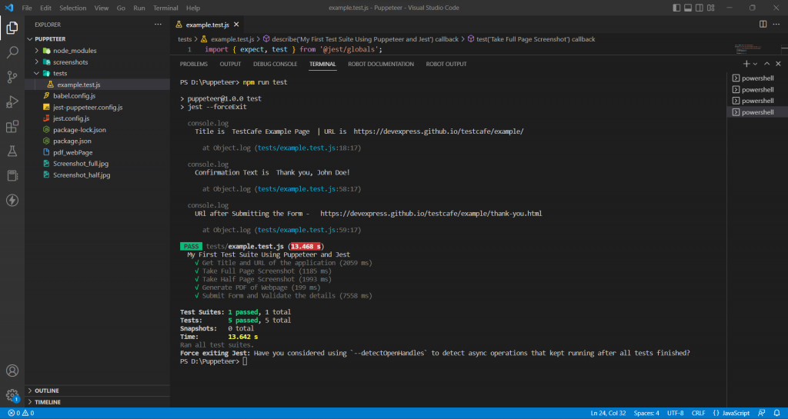Image resolution: width=788 pixels, height=419 pixels.
Task: Change line ending via CRLF status item
Action: point(699,413)
